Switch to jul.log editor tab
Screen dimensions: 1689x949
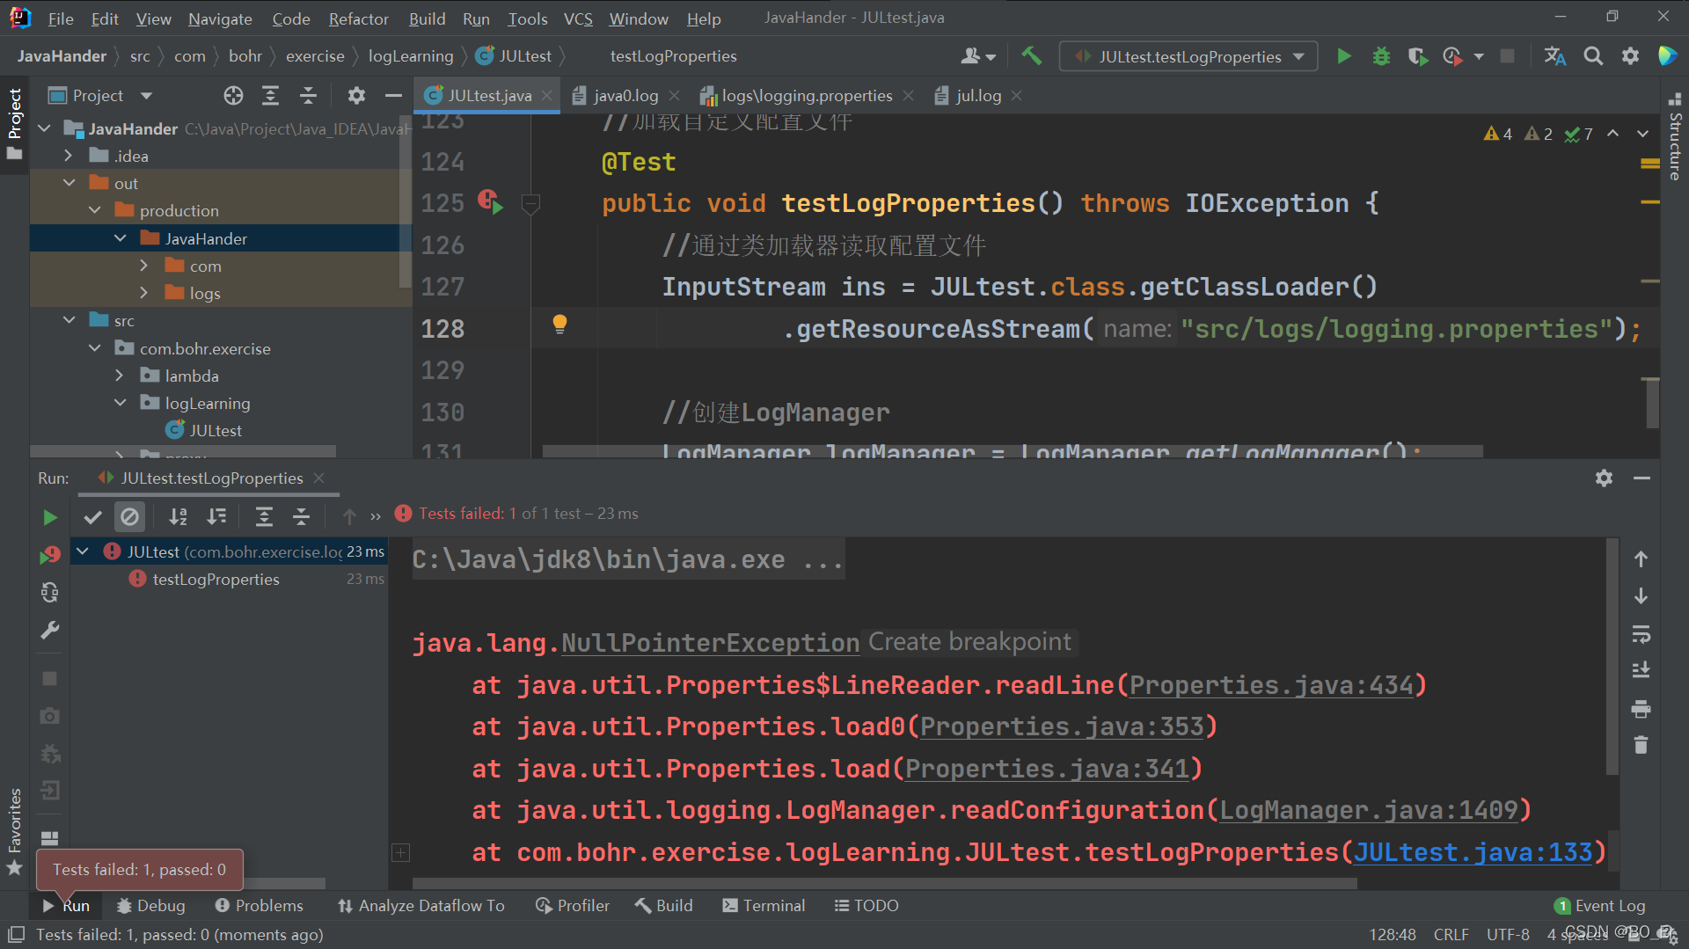pyautogui.click(x=978, y=96)
